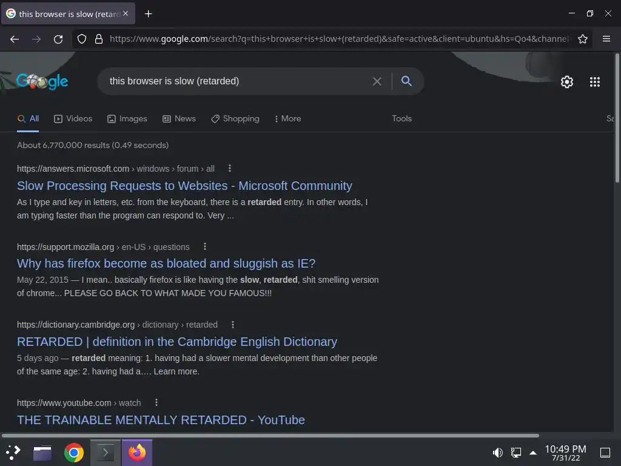621x466 pixels.
Task: Click the www.youtube.com breadcrumb URL
Action: (x=79, y=403)
